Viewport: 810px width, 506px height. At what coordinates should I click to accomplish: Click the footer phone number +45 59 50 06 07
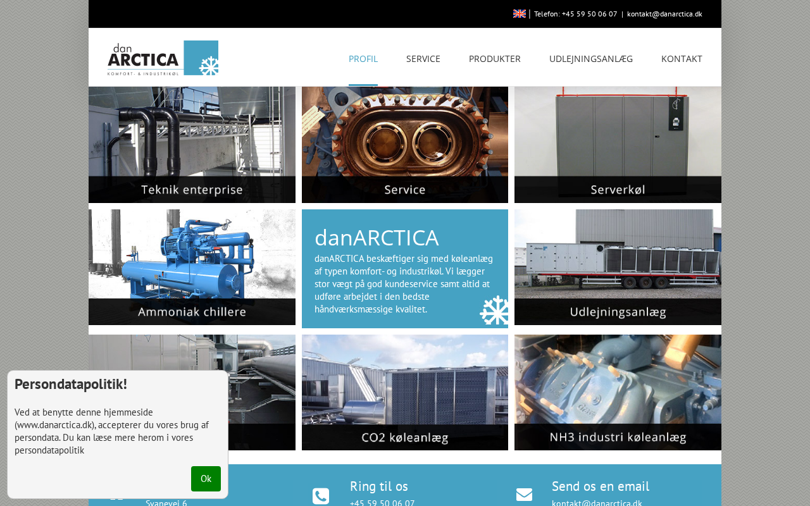382,503
